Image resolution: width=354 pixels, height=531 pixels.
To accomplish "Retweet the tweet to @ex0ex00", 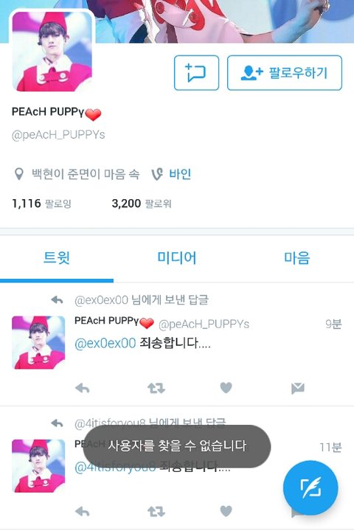I will 156,388.
